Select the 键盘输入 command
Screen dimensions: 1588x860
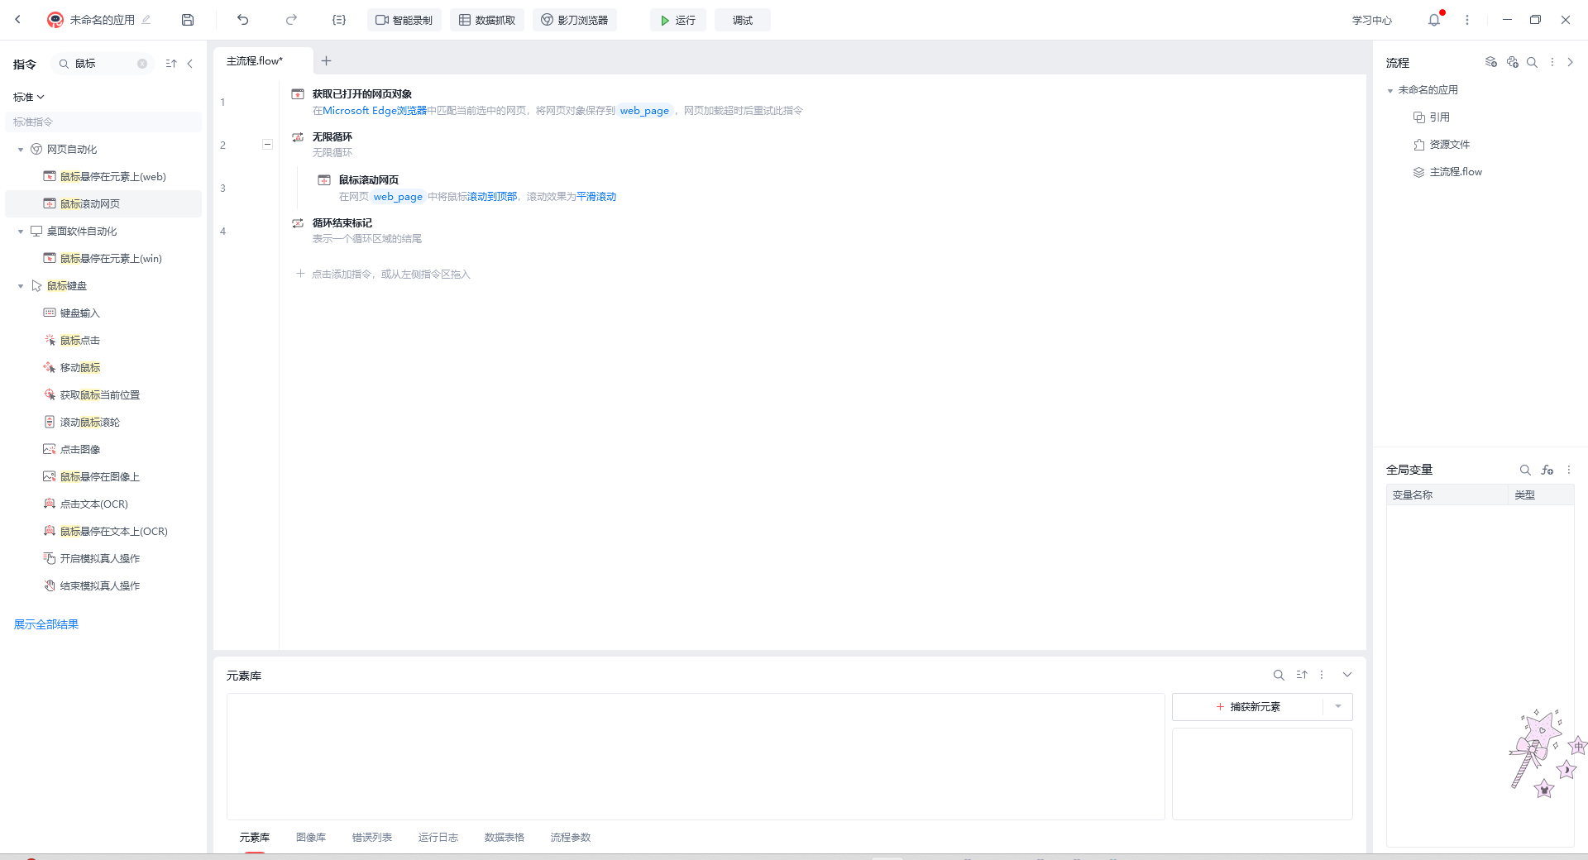pos(80,313)
